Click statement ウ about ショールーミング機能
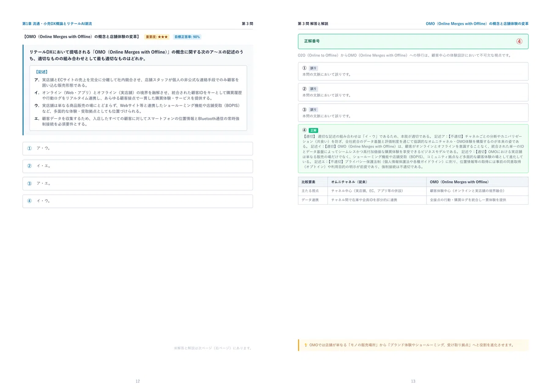Screen dimensions: 551x389 pyautogui.click(x=137, y=108)
